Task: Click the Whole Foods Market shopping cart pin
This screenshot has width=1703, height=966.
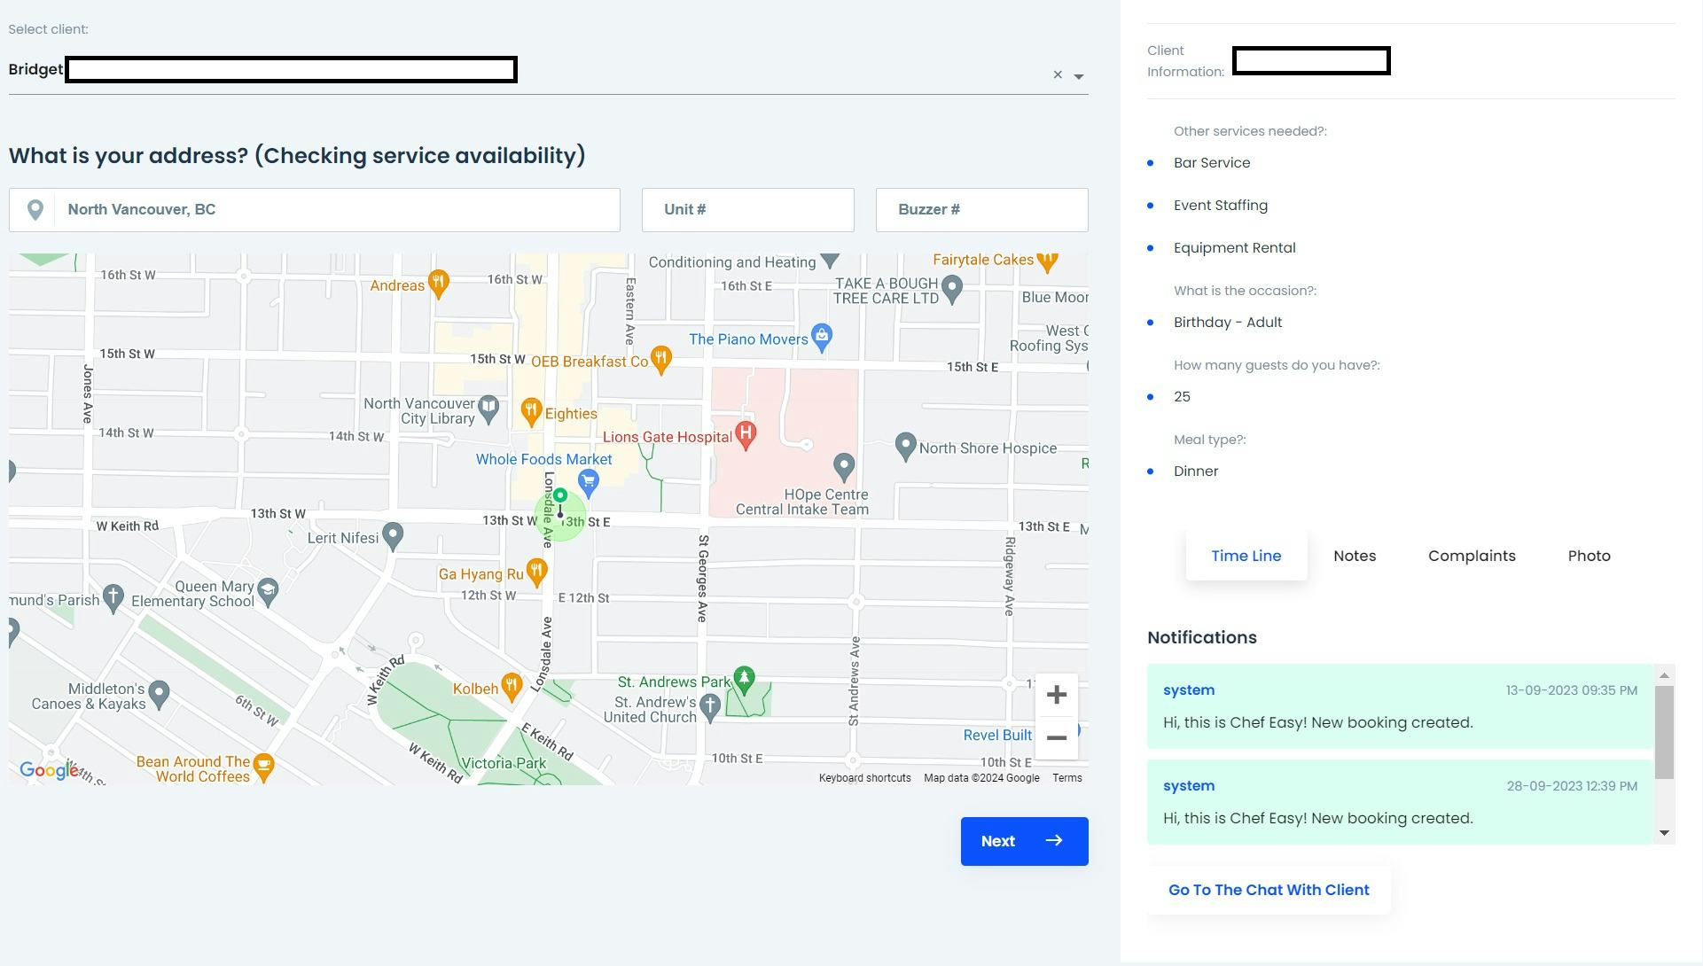Action: (x=588, y=481)
